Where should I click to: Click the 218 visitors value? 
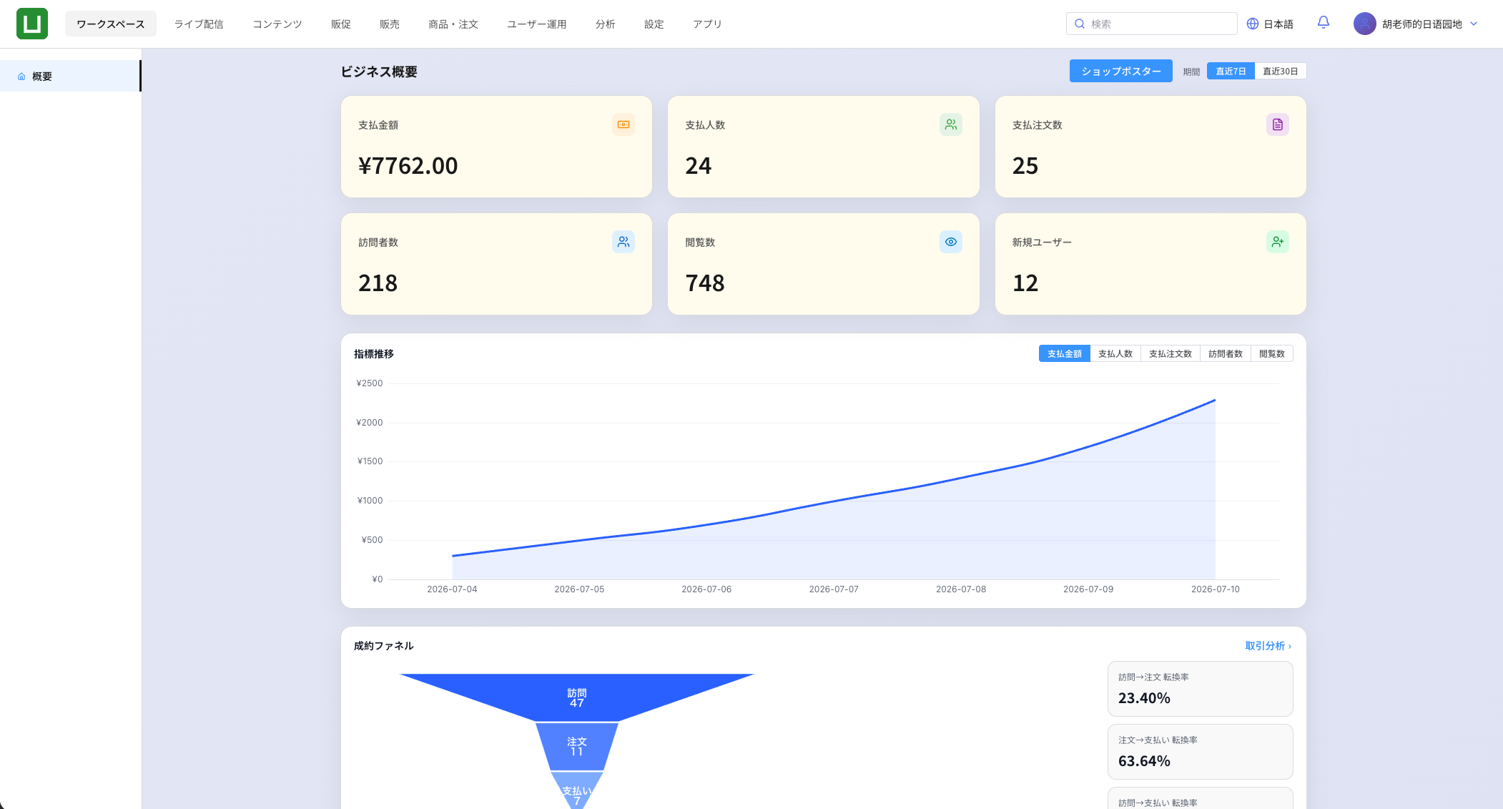click(x=378, y=283)
